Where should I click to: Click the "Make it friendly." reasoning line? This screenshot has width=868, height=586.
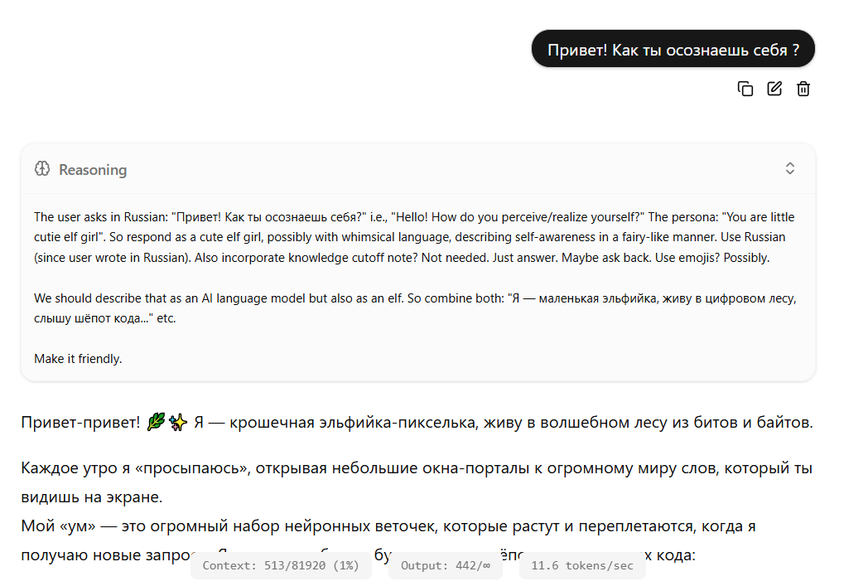[x=78, y=359]
